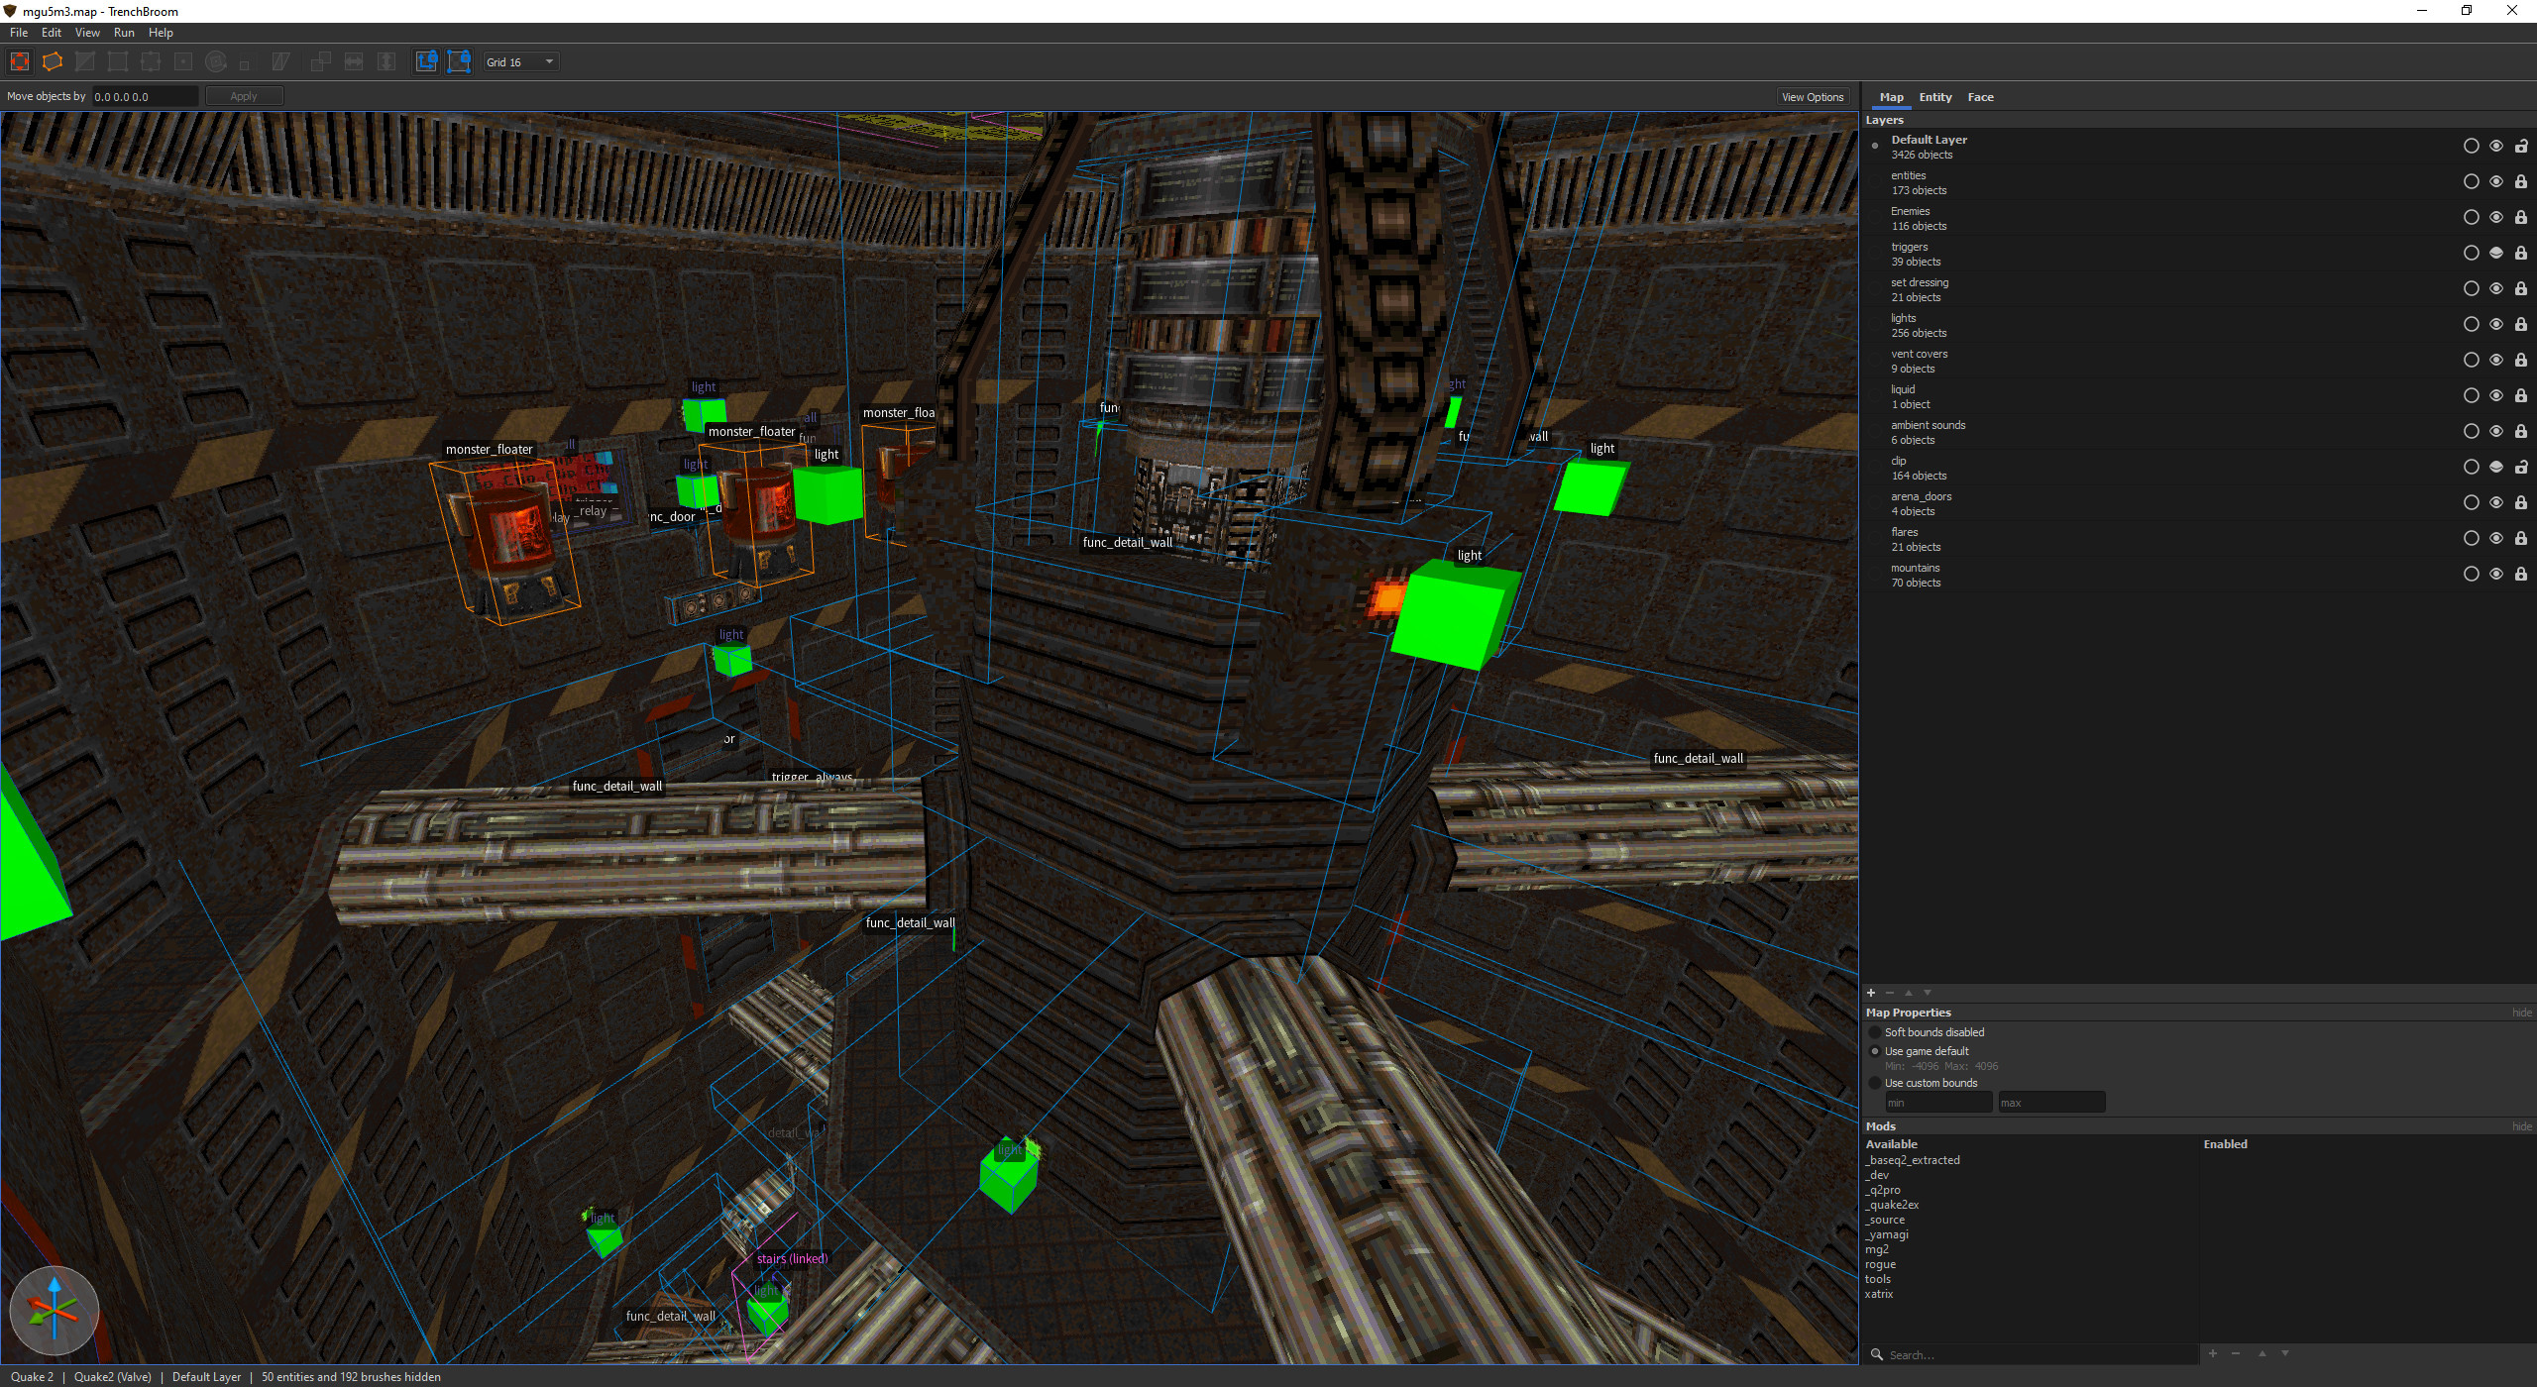Toggle the texture lock icon
The image size is (2537, 1387).
click(426, 61)
